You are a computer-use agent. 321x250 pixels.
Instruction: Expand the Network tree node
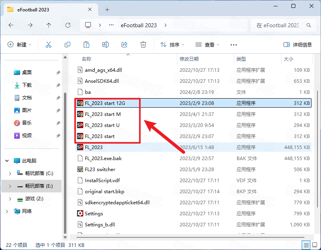(x=7, y=211)
